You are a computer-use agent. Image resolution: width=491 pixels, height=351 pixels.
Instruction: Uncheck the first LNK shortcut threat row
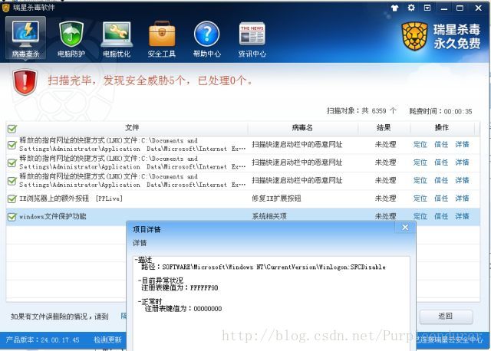click(12, 145)
